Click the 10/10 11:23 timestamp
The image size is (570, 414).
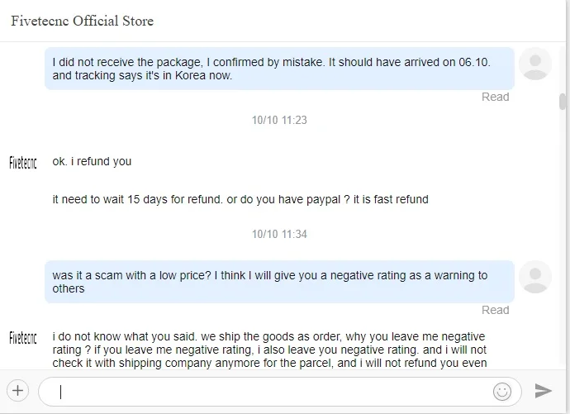(279, 120)
